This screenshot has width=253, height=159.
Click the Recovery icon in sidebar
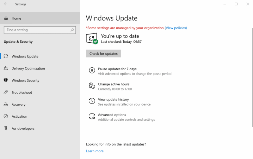point(6,104)
